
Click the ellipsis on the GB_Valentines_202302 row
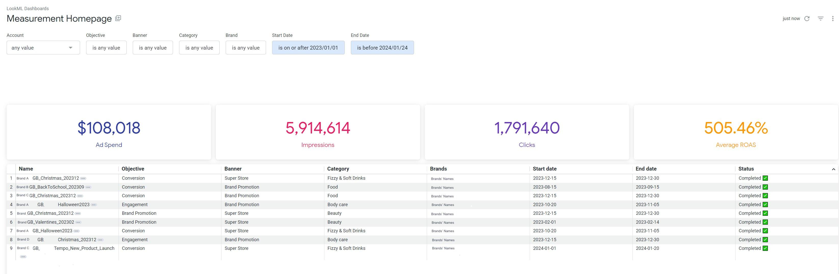click(77, 222)
